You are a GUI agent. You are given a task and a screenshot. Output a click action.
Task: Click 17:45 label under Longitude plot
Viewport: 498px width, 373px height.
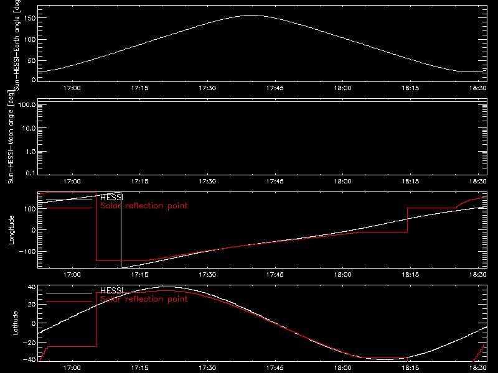[275, 274]
